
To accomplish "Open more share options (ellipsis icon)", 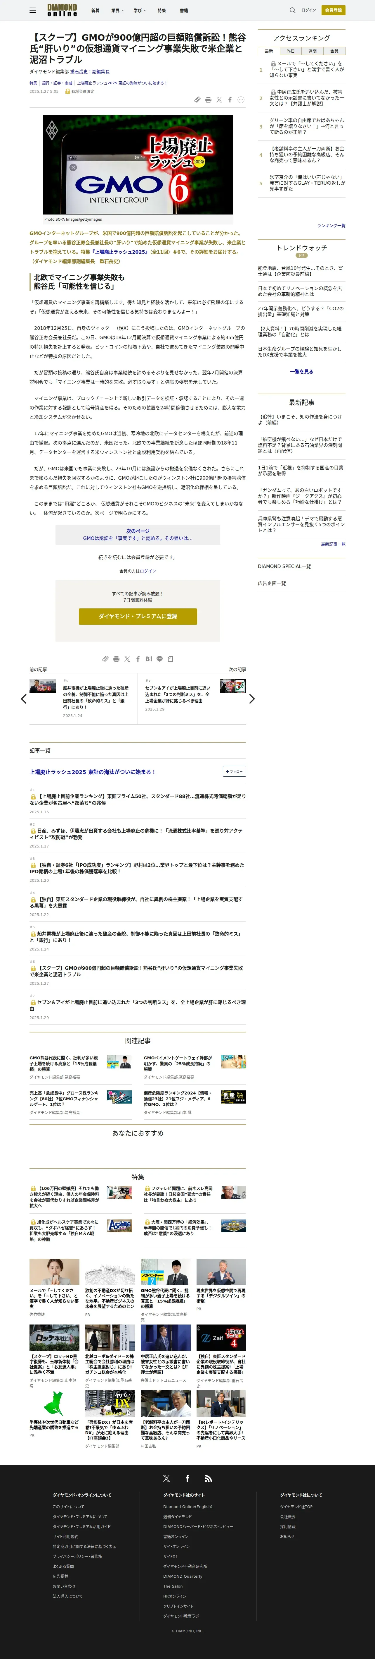I will coord(241,100).
